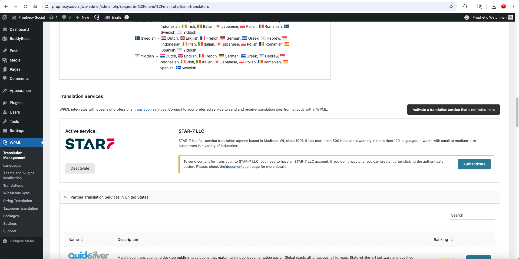
Task: Open WPML Settings submenu item
Action: coord(10,224)
